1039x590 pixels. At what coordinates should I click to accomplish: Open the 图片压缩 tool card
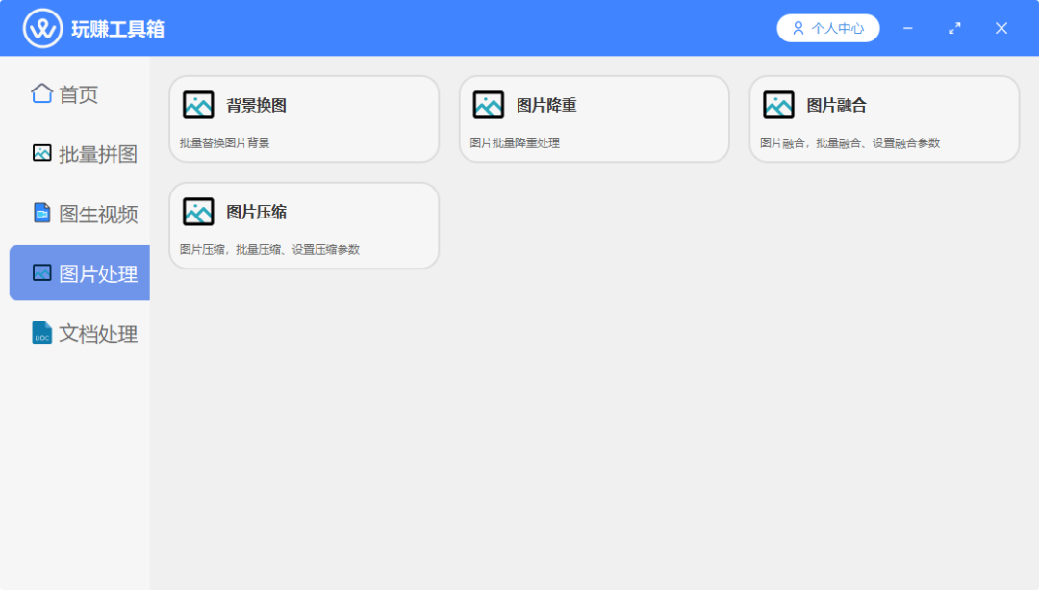(x=304, y=225)
